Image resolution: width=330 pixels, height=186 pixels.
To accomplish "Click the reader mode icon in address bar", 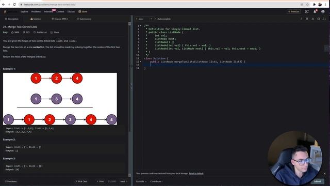I will coord(302,5).
